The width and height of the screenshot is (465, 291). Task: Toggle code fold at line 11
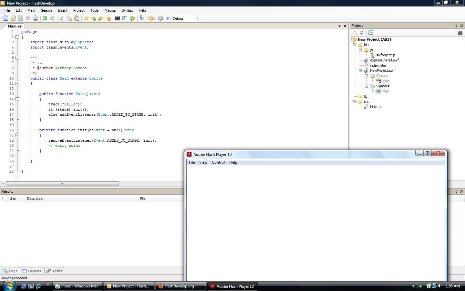point(17,83)
